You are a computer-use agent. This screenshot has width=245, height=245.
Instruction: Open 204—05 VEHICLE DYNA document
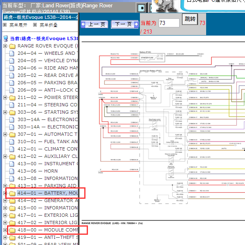pos(48,61)
